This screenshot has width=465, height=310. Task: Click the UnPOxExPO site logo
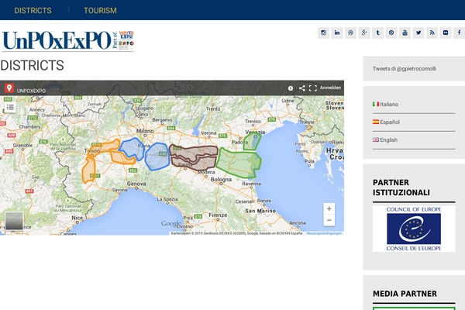click(x=68, y=41)
